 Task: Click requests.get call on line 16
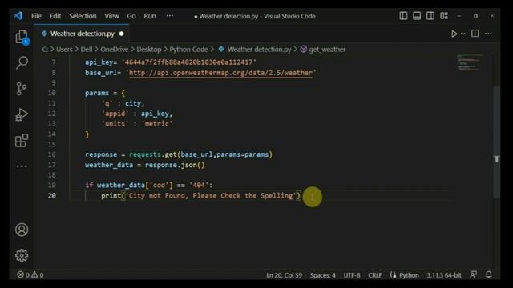coord(200,154)
